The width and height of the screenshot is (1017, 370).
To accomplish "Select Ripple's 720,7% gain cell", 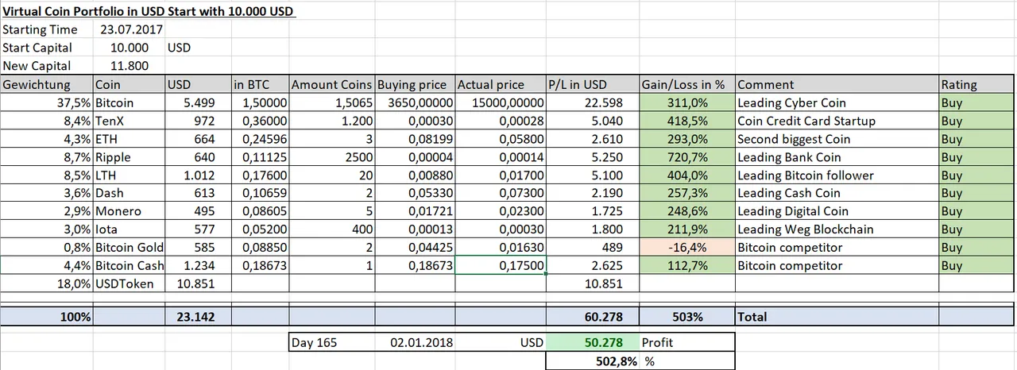I will point(687,157).
